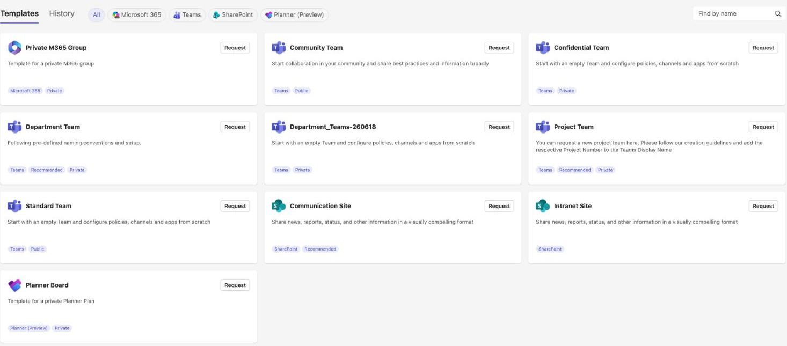The width and height of the screenshot is (787, 346).
Task: Select the Templates tab
Action: coord(19,13)
